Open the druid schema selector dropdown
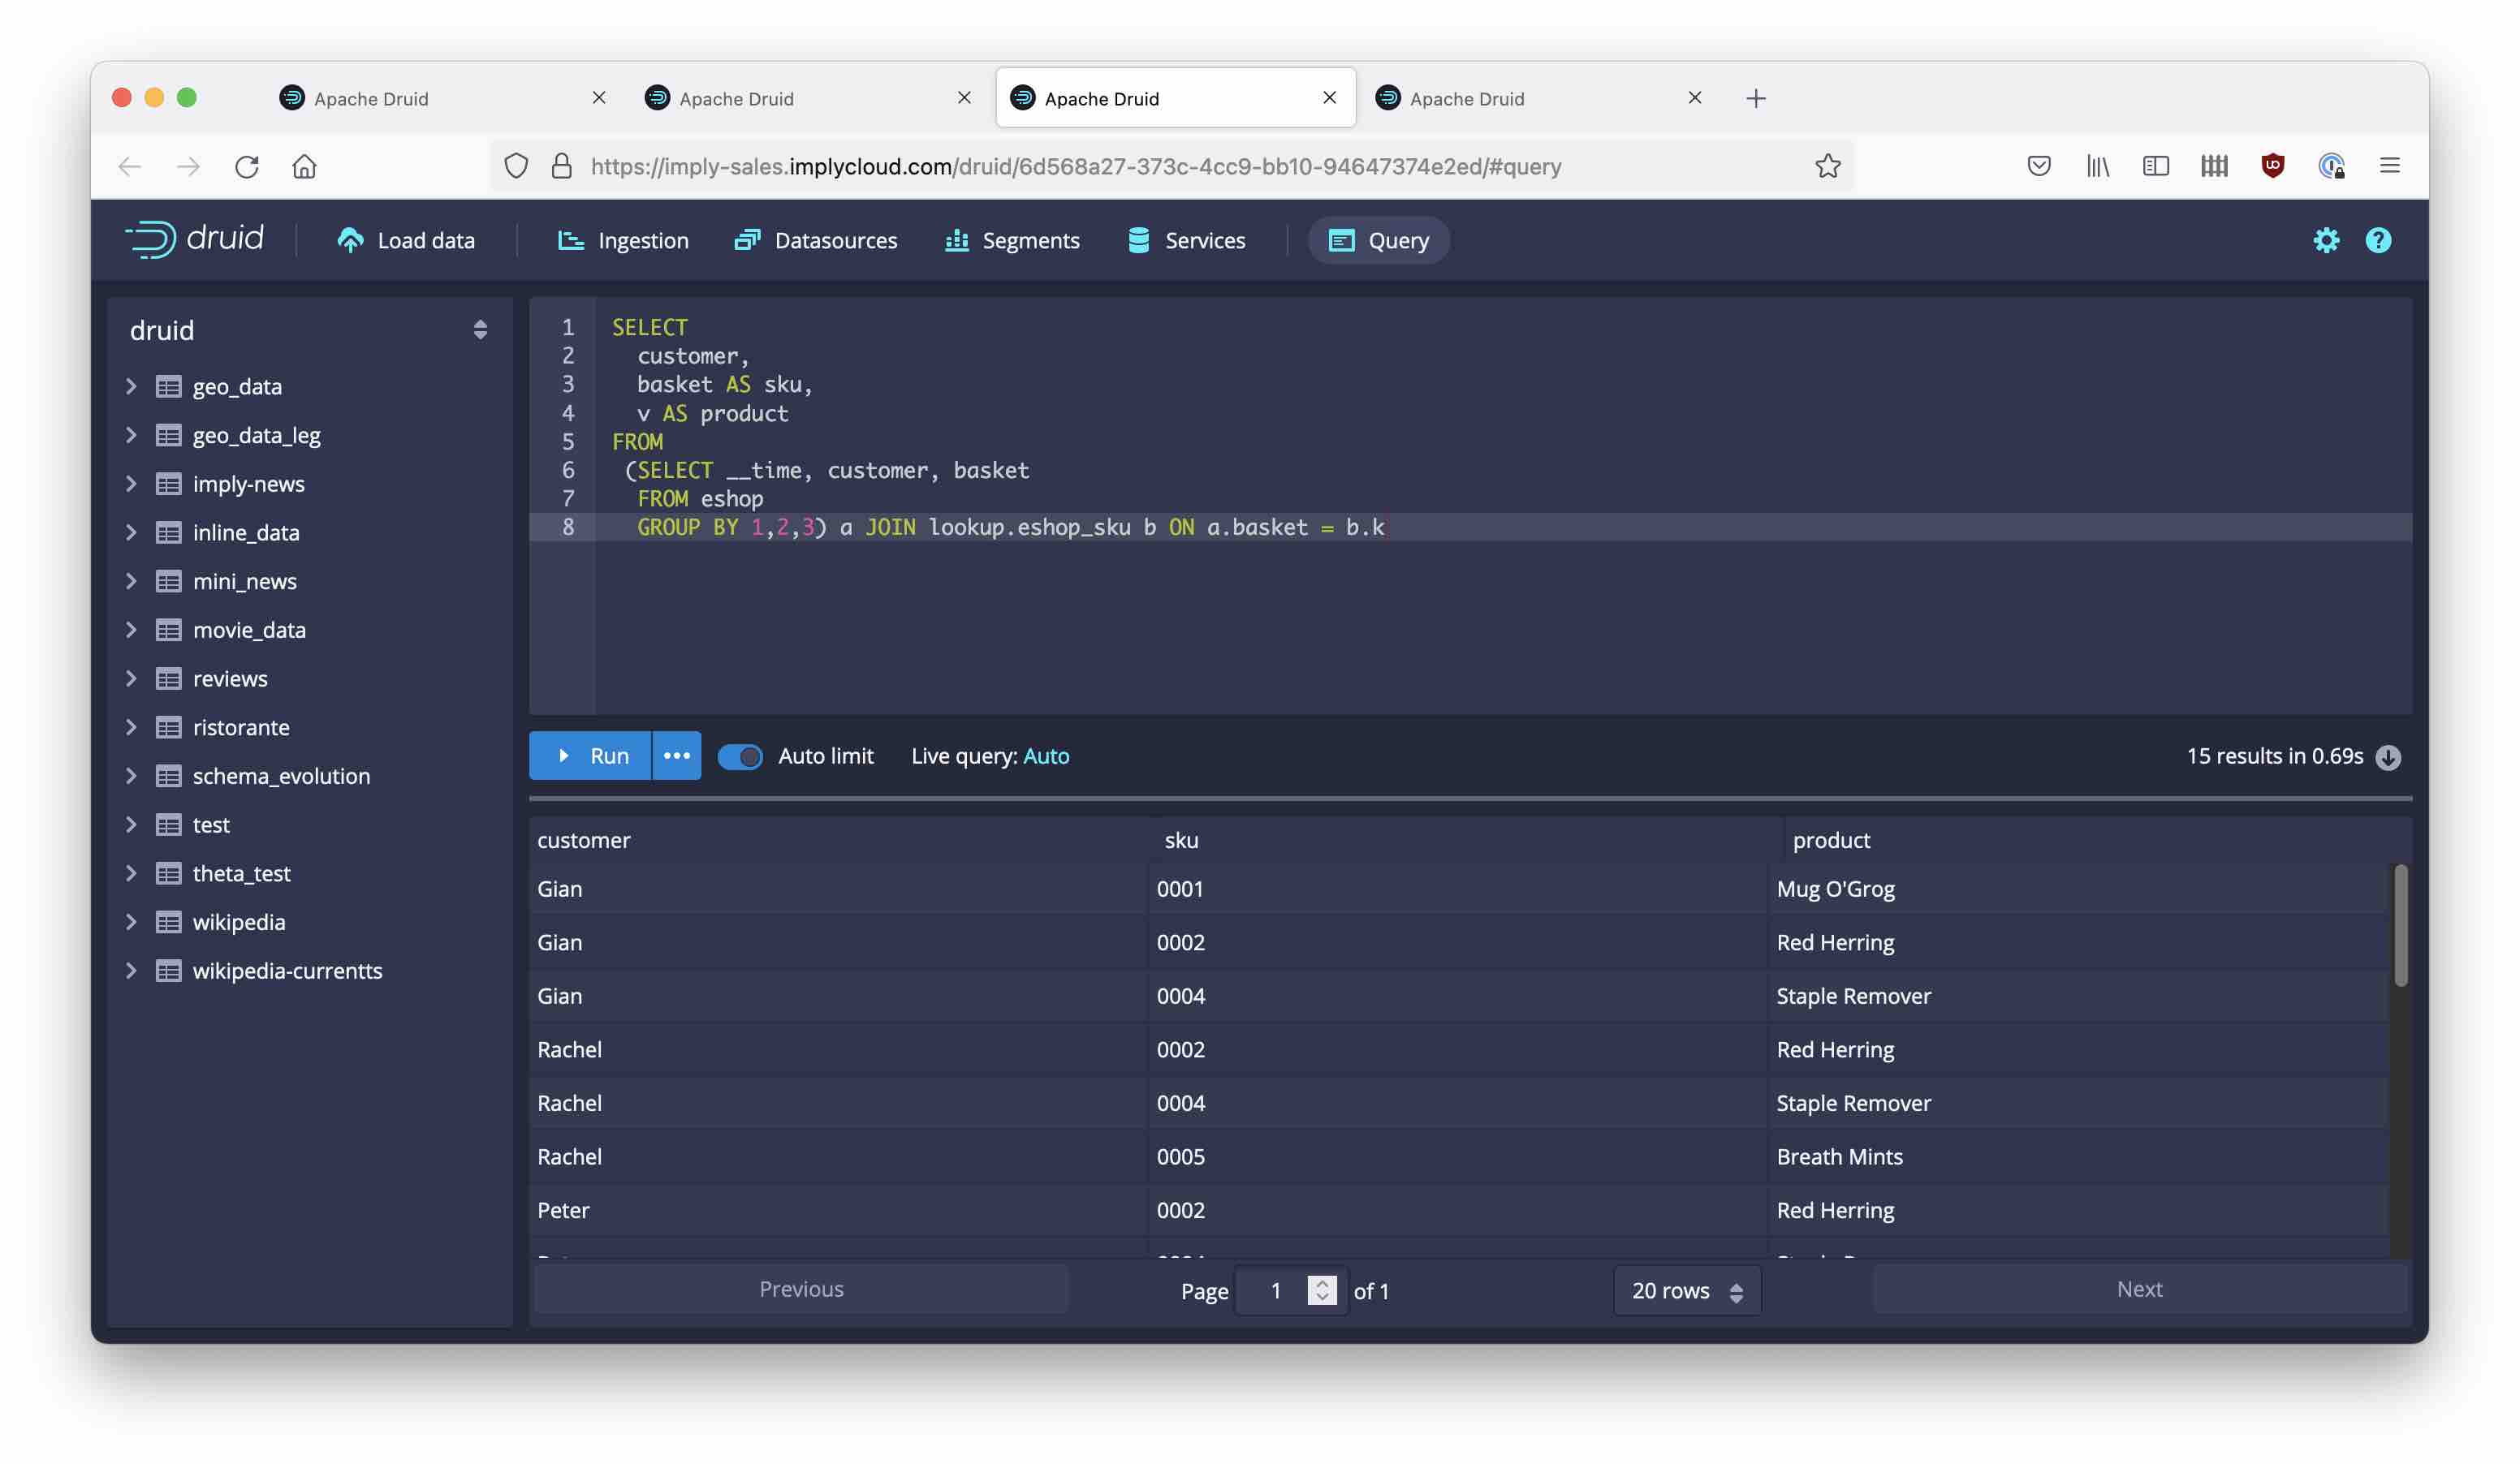Image resolution: width=2520 pixels, height=1464 pixels. coord(480,329)
